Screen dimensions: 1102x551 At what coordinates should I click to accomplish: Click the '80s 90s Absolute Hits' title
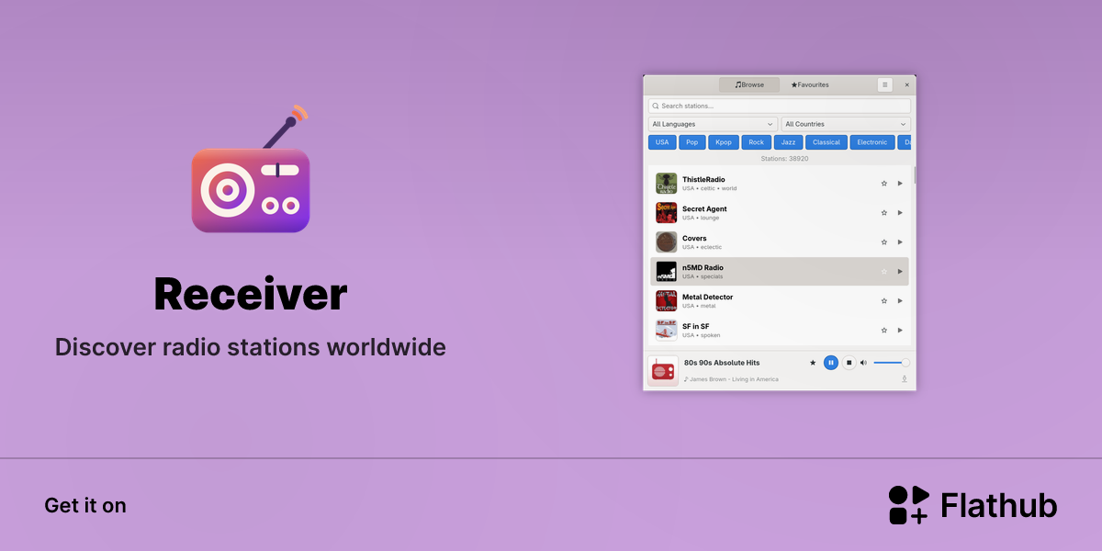point(722,363)
